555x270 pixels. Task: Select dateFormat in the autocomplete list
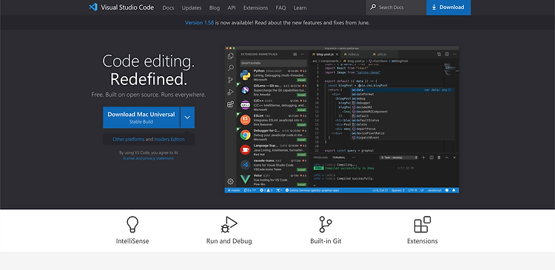click(402, 94)
